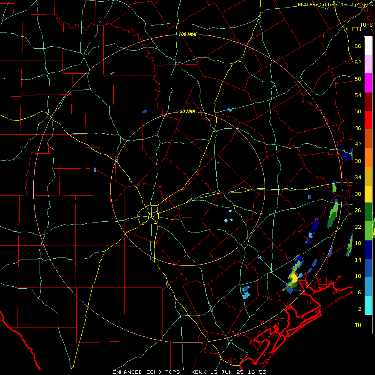Click the legend value 34

point(358,177)
